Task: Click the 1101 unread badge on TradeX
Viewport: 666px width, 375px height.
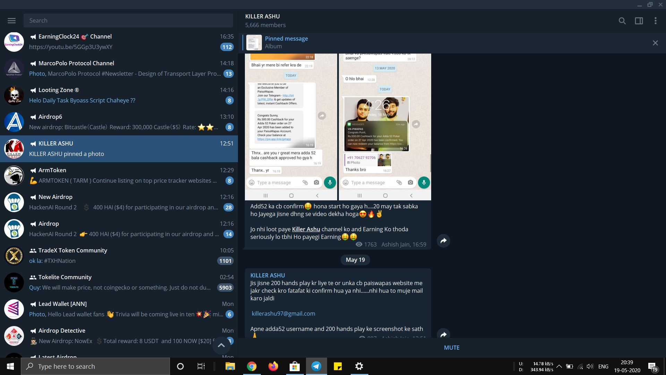Action: [x=225, y=261]
